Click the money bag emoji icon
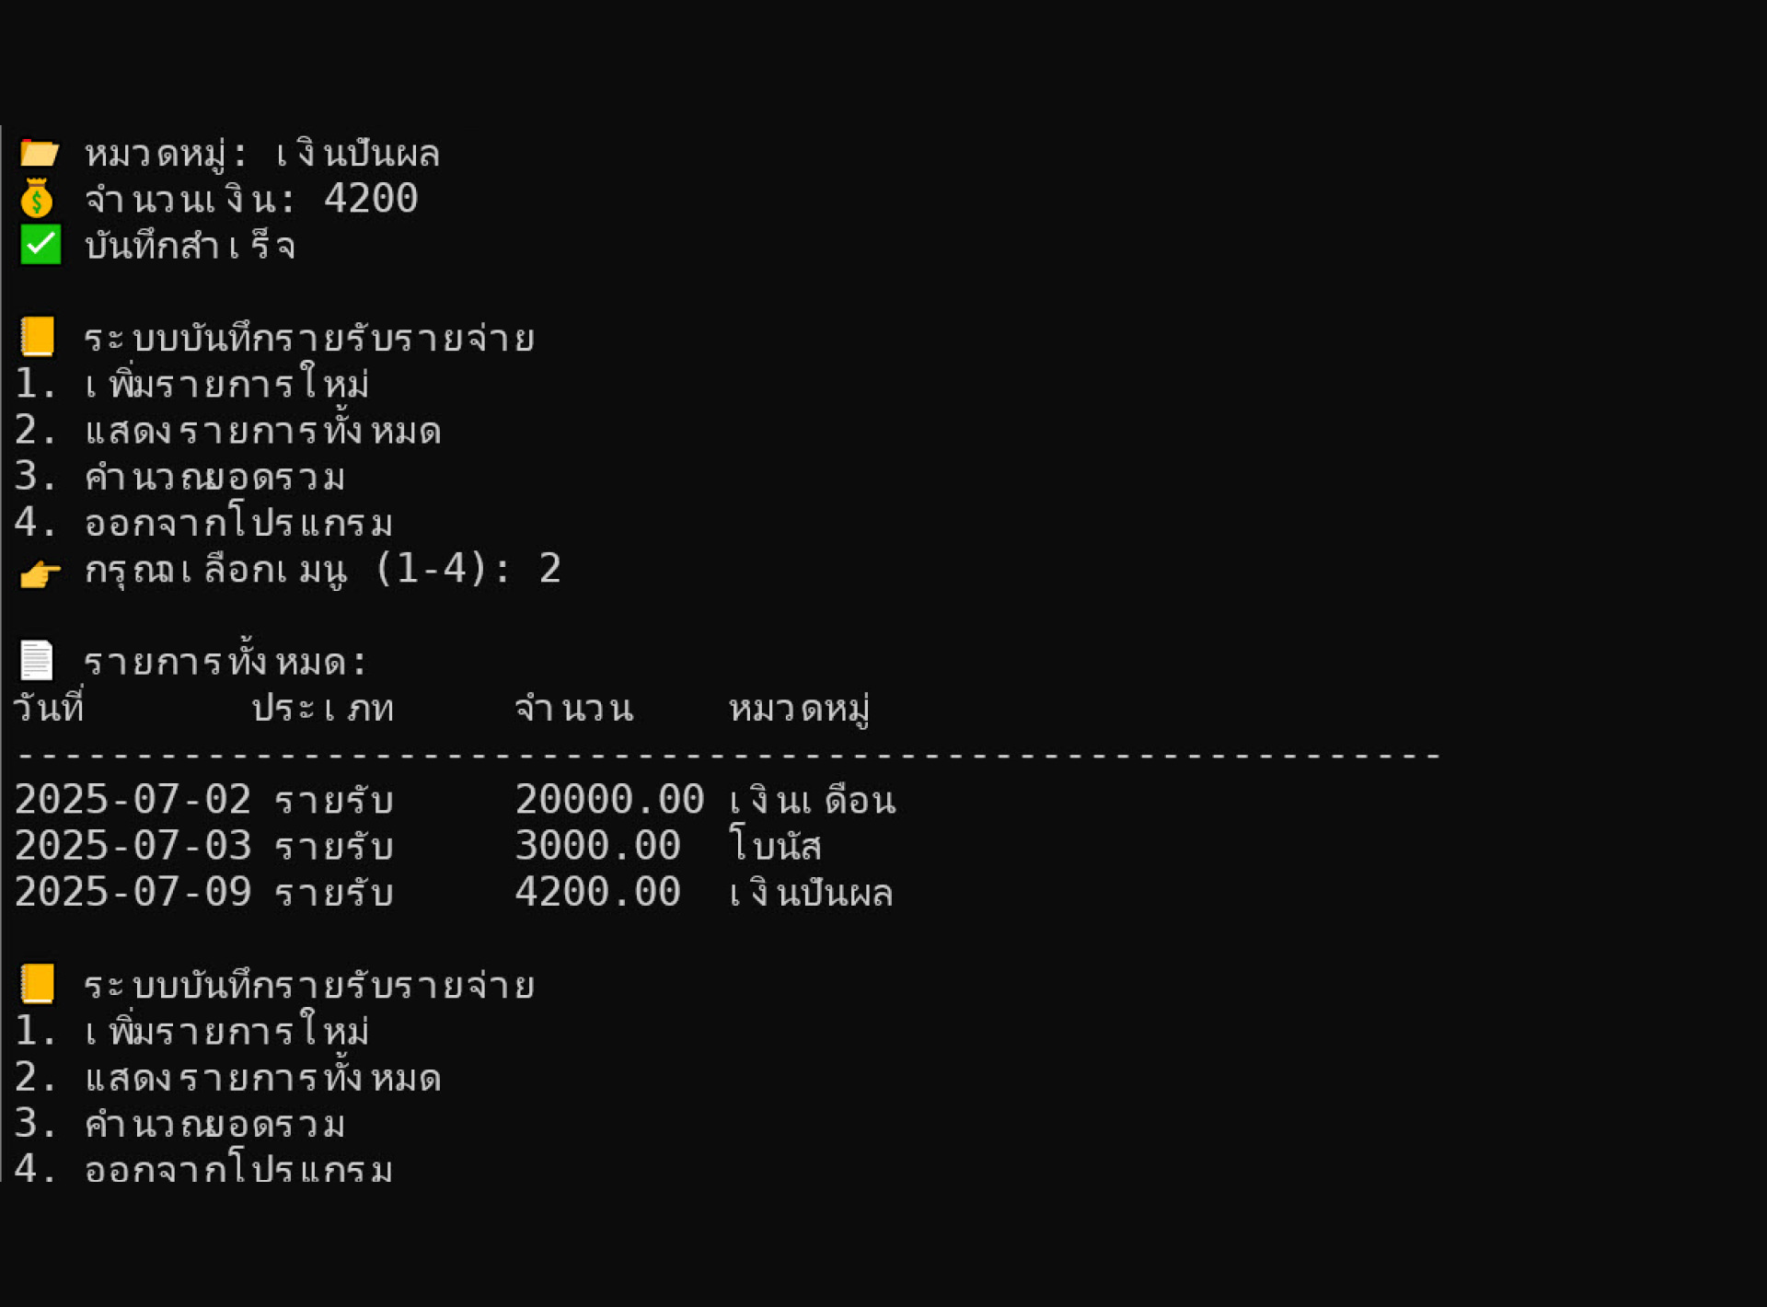Image resolution: width=1767 pixels, height=1307 pixels. coord(38,199)
